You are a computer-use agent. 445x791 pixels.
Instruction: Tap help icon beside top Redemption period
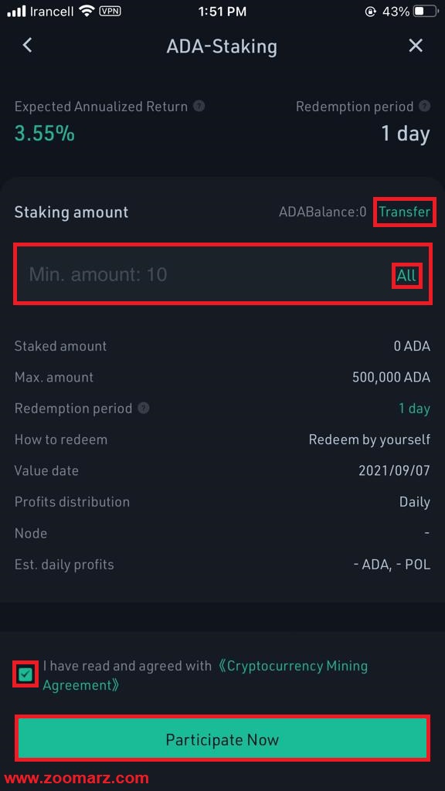tap(426, 107)
